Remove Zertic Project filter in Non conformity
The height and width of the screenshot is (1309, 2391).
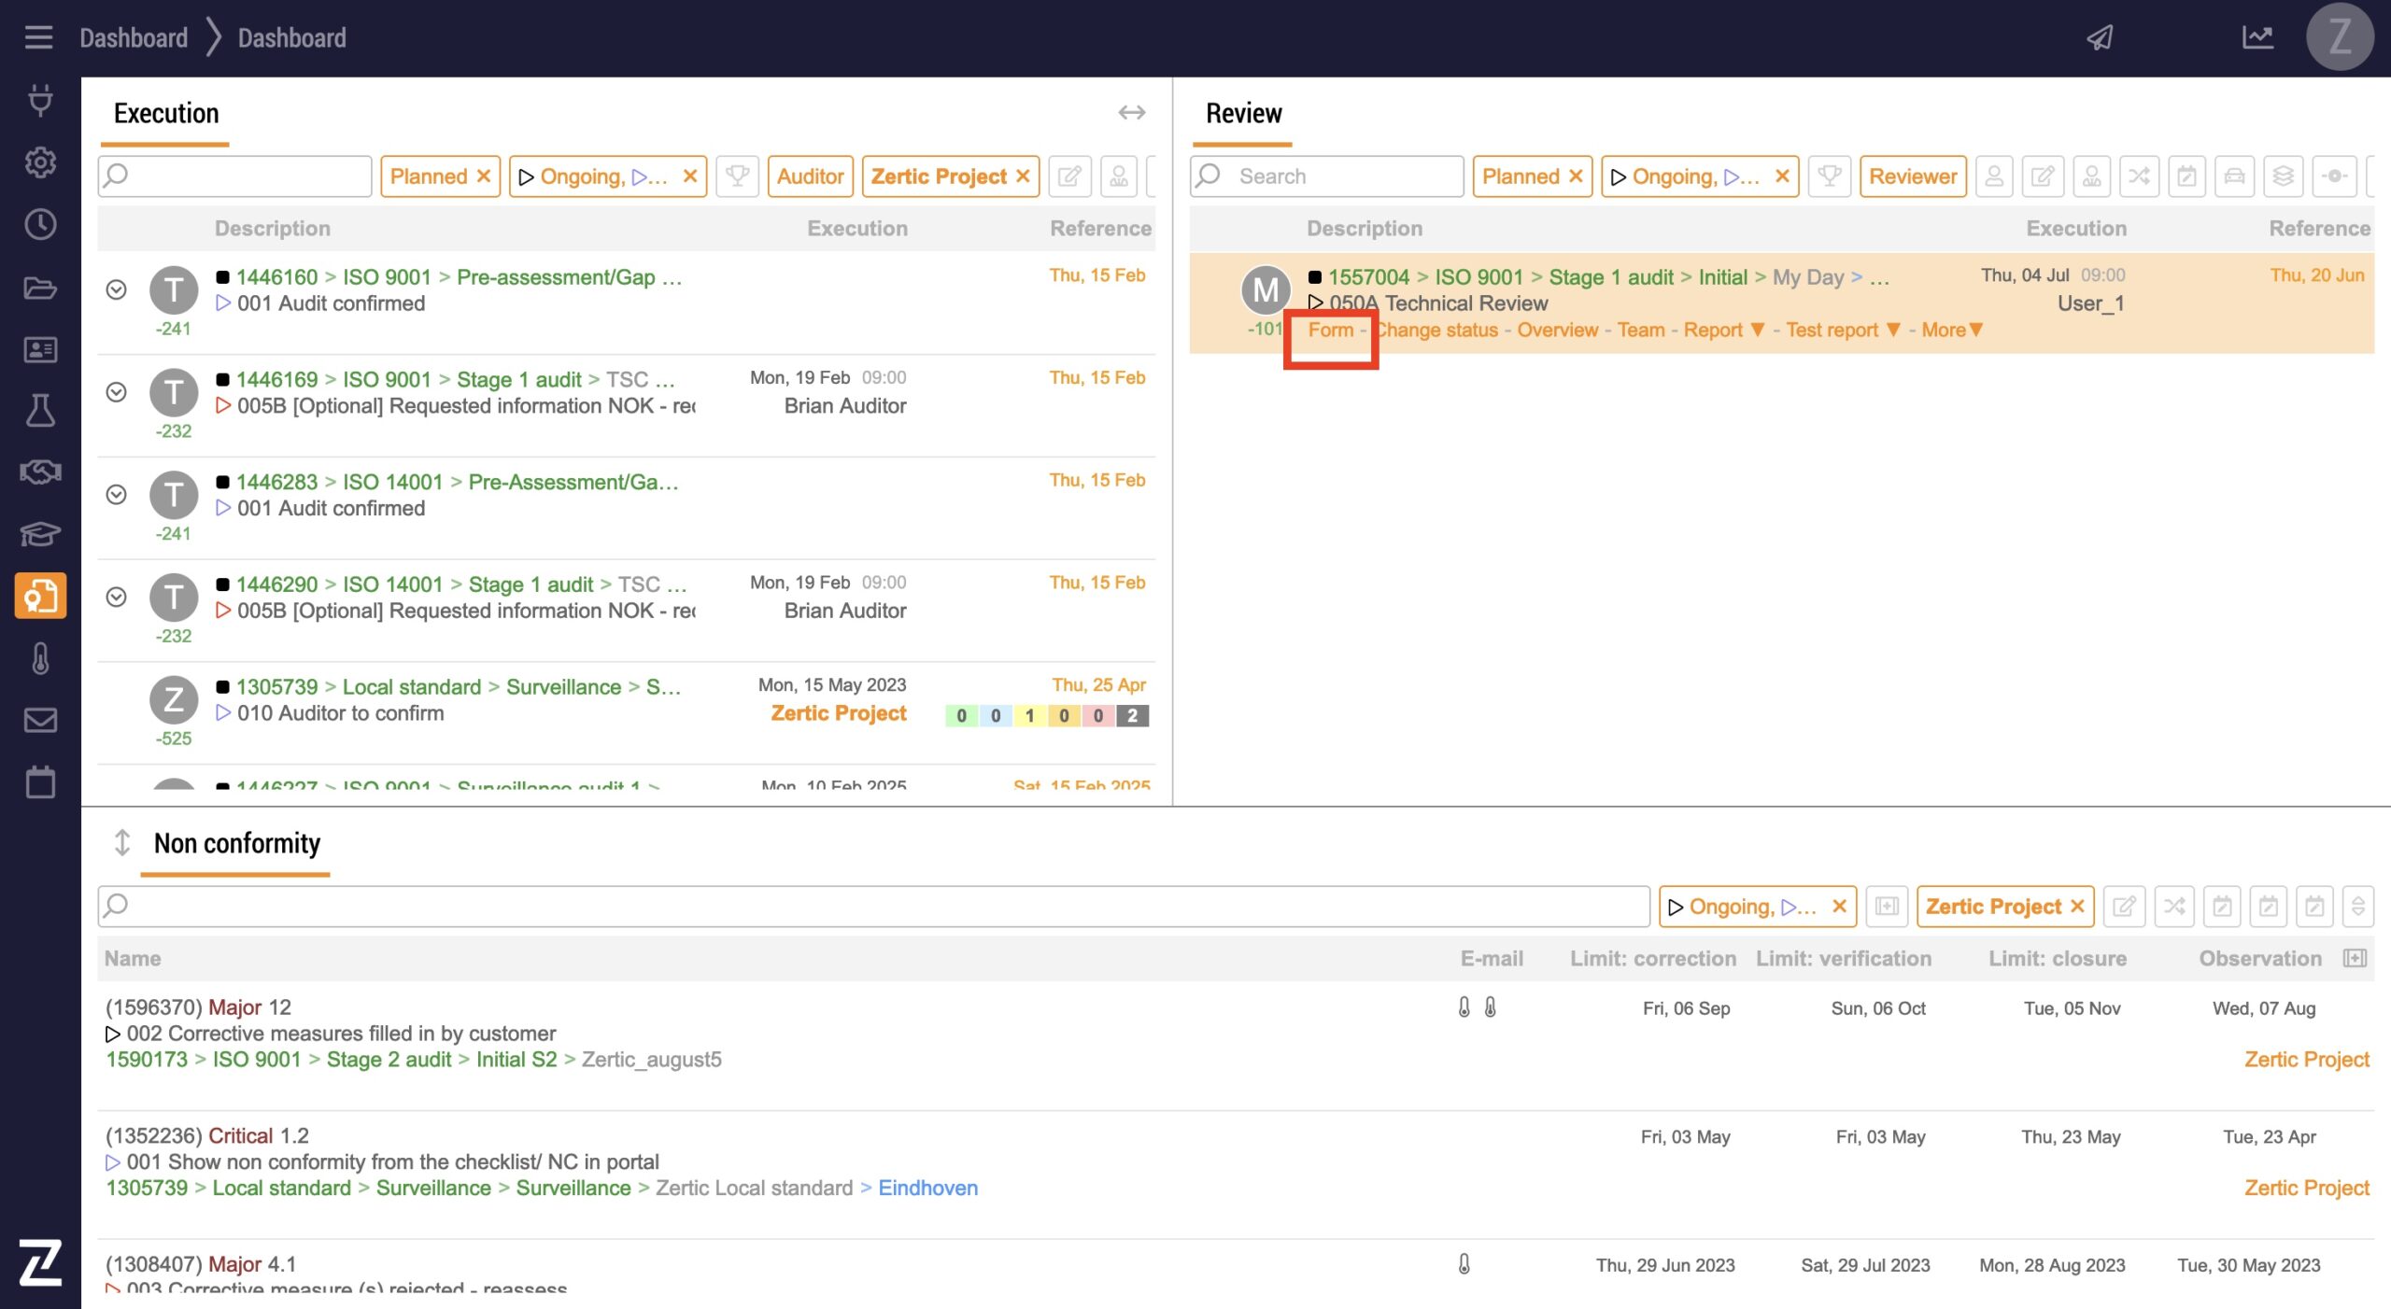(x=2077, y=907)
